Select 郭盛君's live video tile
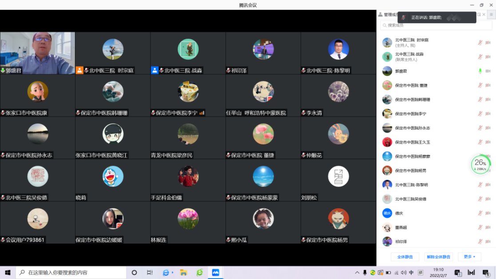 point(37,52)
